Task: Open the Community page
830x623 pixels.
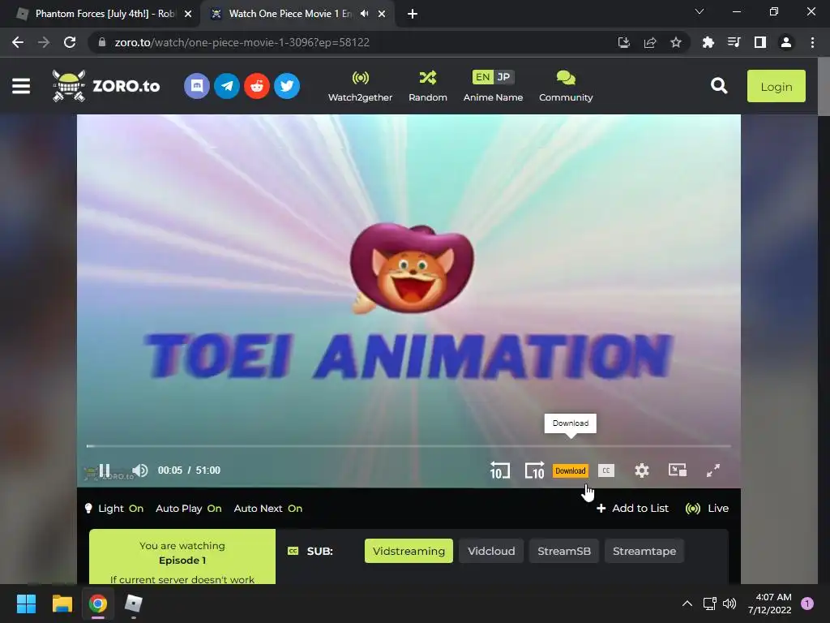Action: [566, 86]
